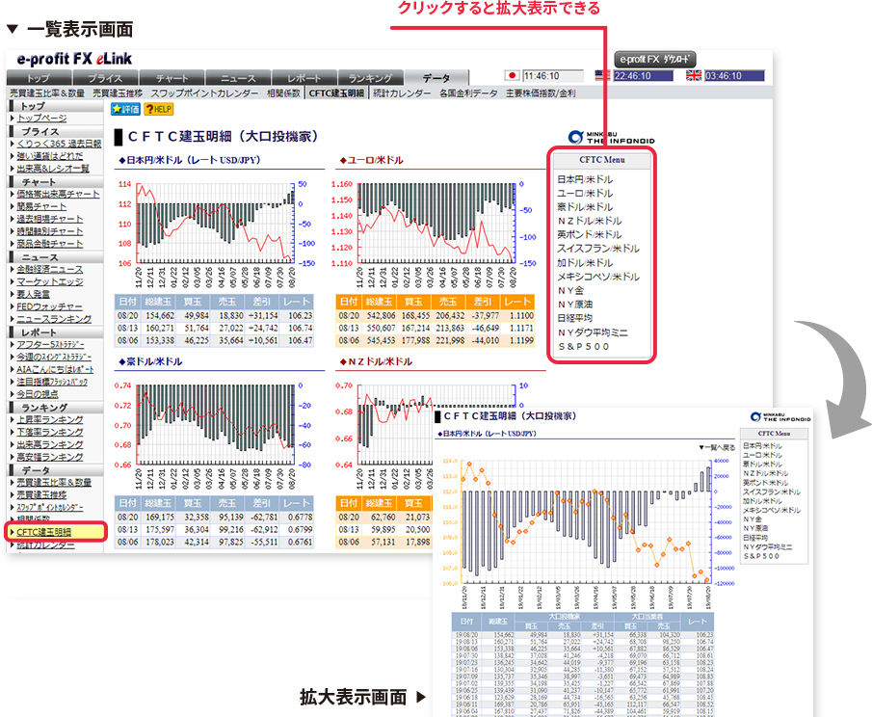Open the 強い通貨はどれだ sidebar link

[50, 156]
